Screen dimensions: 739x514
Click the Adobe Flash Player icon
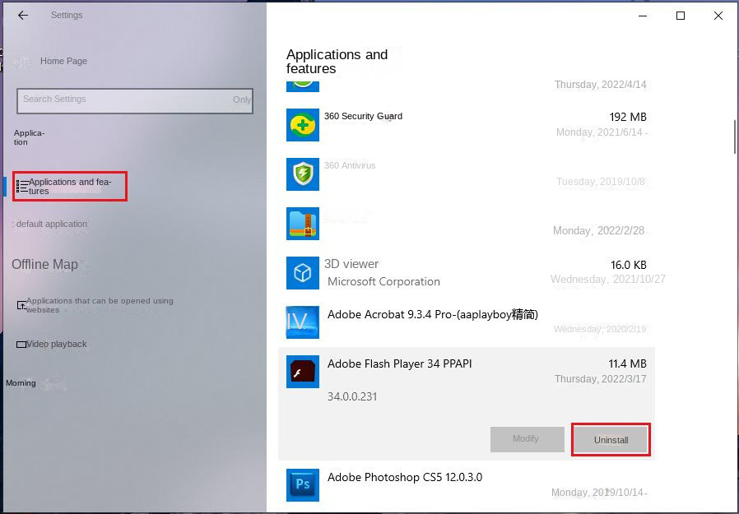click(x=302, y=372)
